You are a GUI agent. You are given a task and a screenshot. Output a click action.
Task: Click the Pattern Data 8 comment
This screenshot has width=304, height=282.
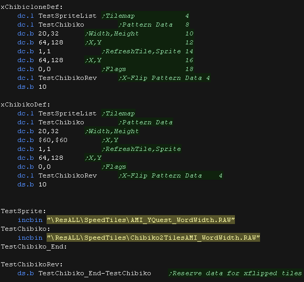[x=154, y=25]
